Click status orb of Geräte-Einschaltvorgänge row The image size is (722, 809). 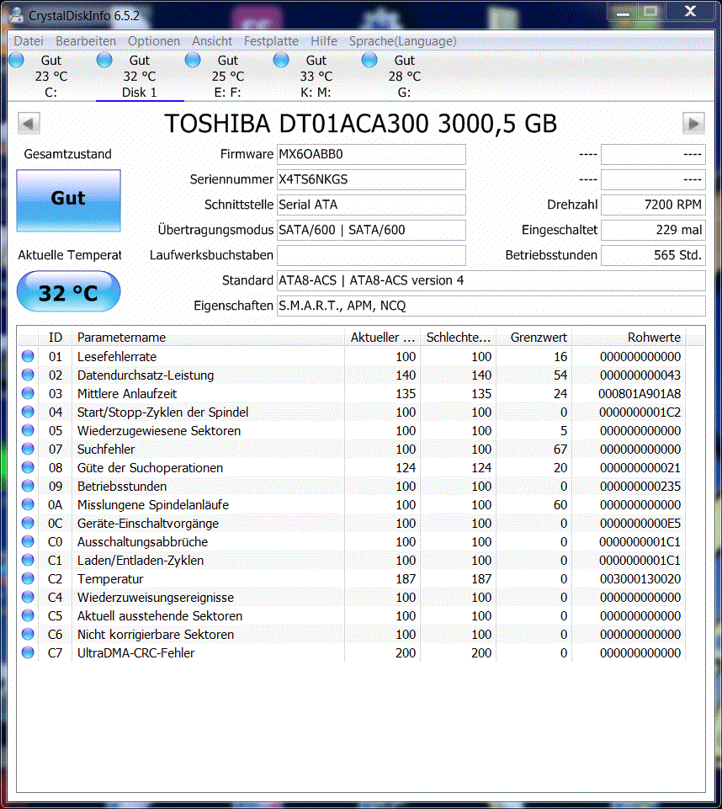point(28,523)
